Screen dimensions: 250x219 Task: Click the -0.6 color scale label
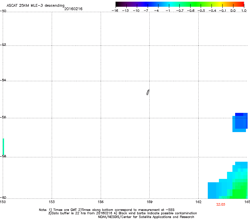coord(191,11)
